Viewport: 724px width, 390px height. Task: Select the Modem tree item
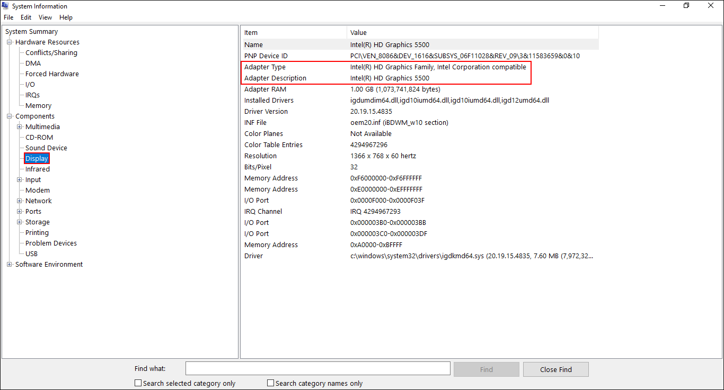tap(38, 191)
